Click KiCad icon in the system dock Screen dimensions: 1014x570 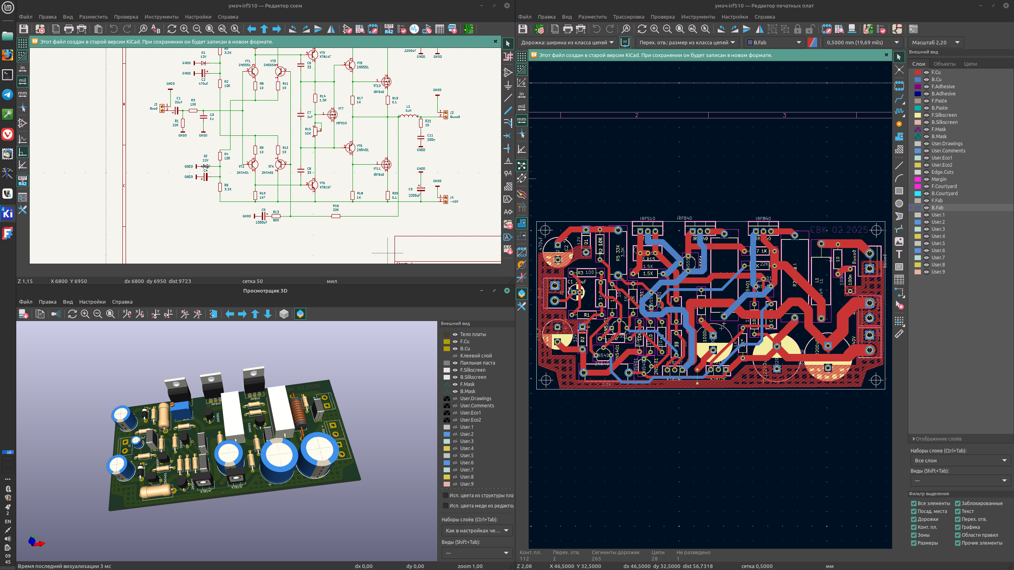[8, 213]
